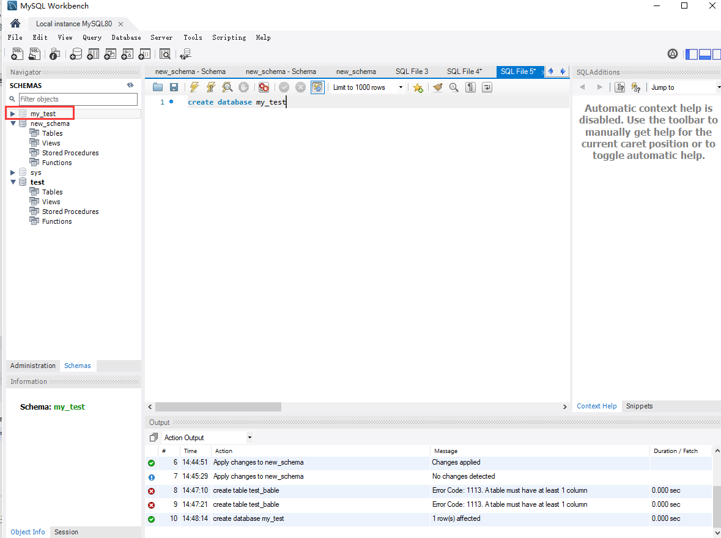Select output row 10 create database my_test
Screen dimensions: 721x538
click(x=429, y=518)
